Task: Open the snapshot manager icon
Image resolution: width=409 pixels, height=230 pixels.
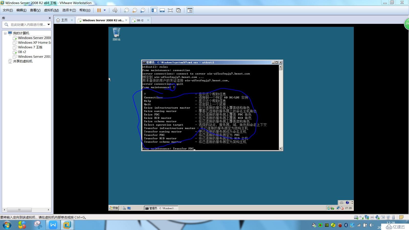Action: click(143, 10)
